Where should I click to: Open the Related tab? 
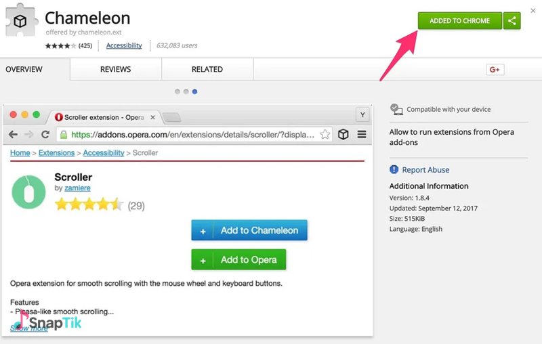click(207, 70)
